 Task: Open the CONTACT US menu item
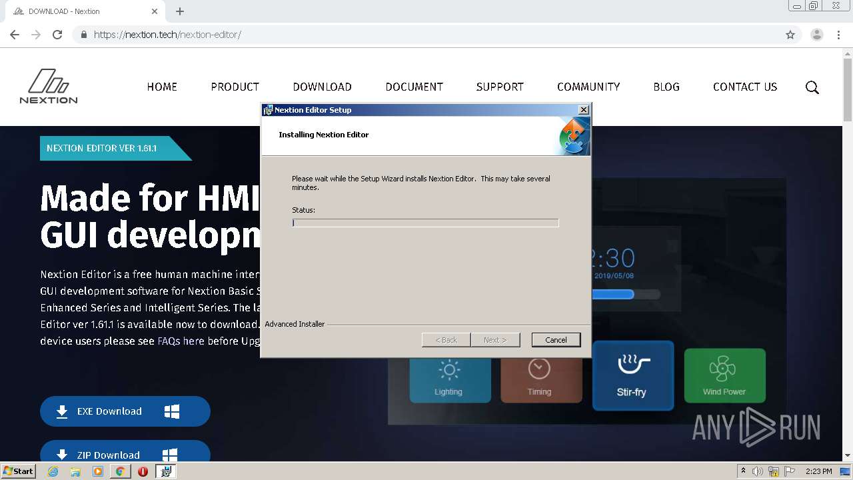(745, 87)
